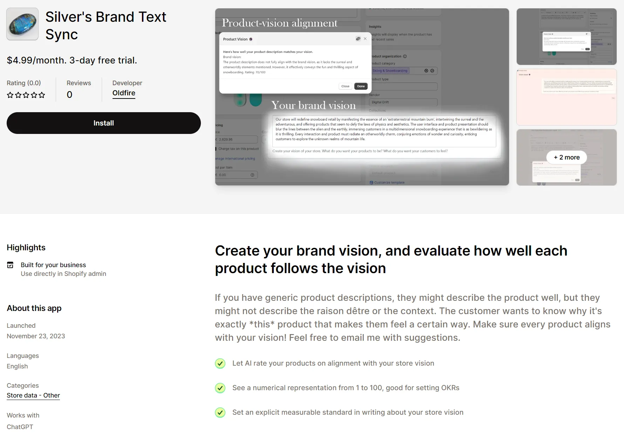Click the checkmark beside 'Let AI rate your products'
Screen dimensions: 624x434
(220, 364)
